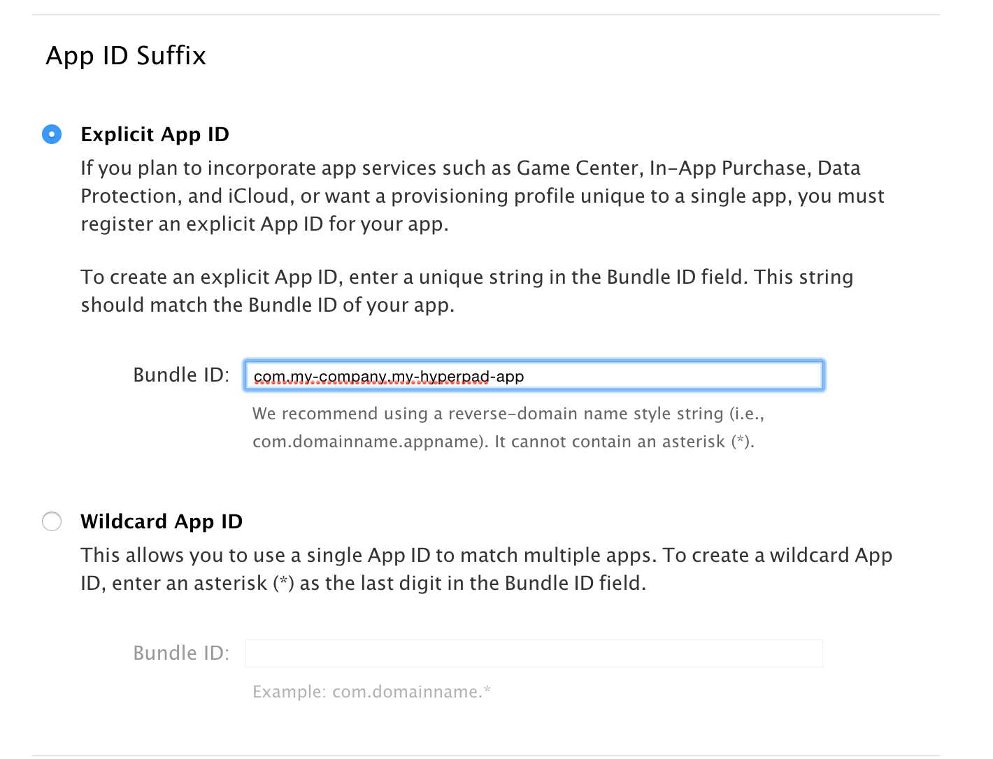Click the "Explicit App ID" bold label
Screen dimensions: 993x759
155,134
